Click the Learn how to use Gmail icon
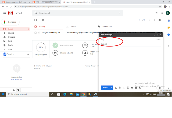This screenshot has width=172, height=118. tap(85, 45)
